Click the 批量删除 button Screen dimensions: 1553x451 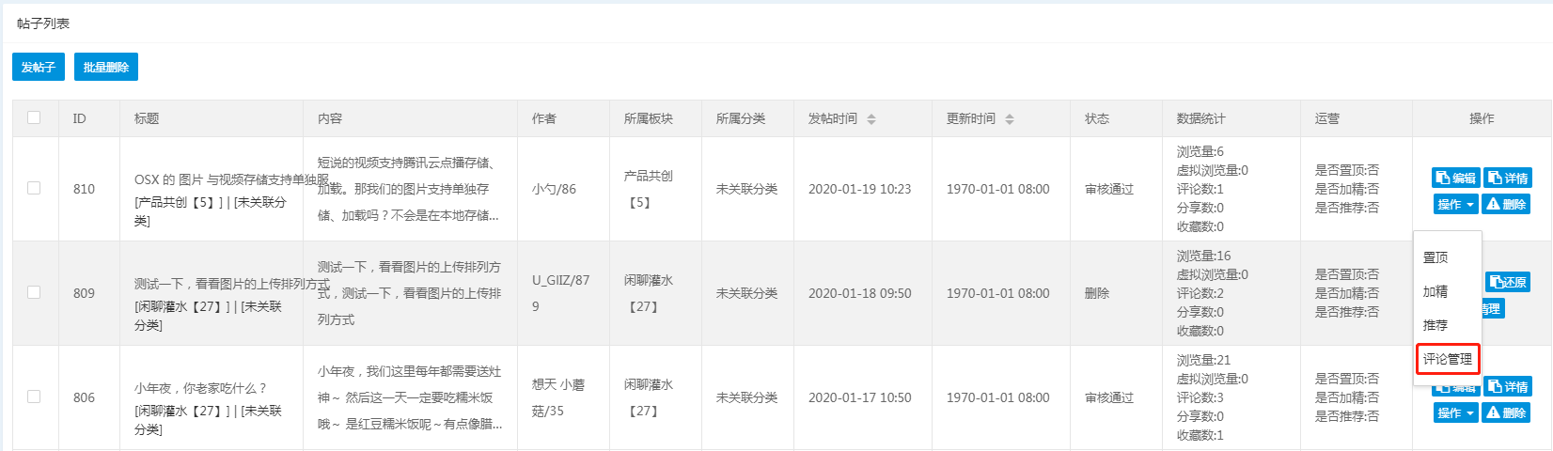106,67
